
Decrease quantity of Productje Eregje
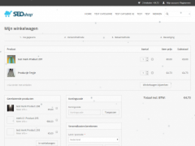click(147, 74)
